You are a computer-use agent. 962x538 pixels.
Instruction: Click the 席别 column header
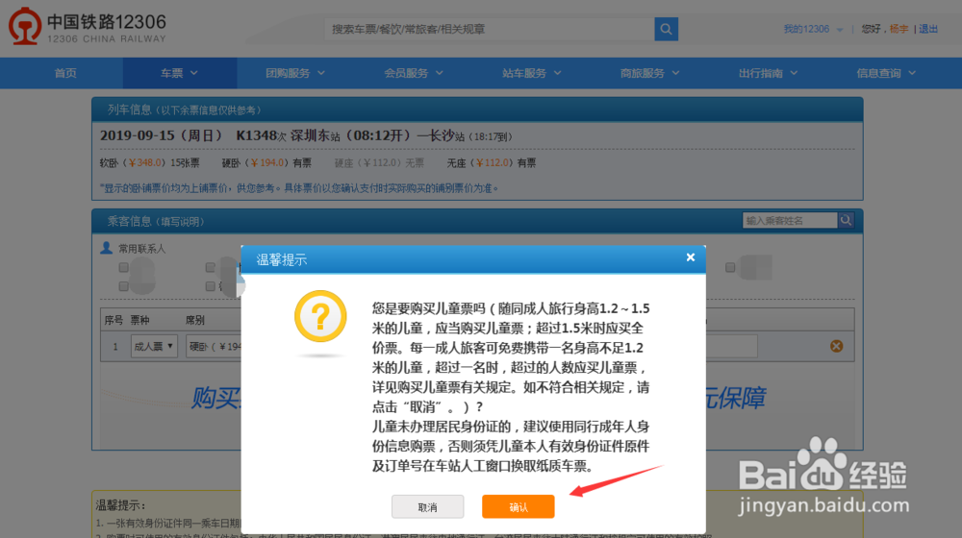coord(195,320)
